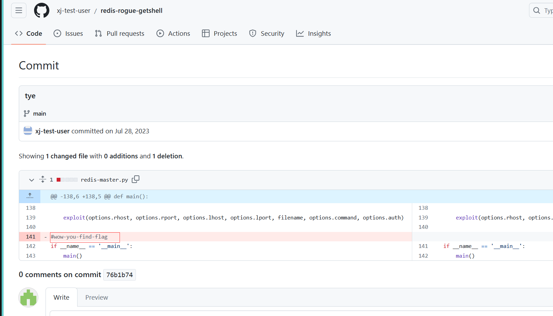The width and height of the screenshot is (553, 316).
Task: Click the diffstat squares next to redis-master.py
Action: click(x=67, y=180)
